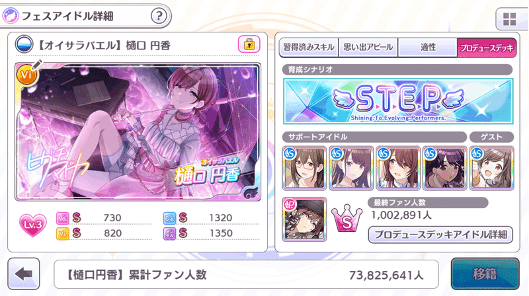Image resolution: width=529 pixels, height=296 pixels.
Task: Tap the yellow Vi. visual stat icon
Action: [x=62, y=234]
